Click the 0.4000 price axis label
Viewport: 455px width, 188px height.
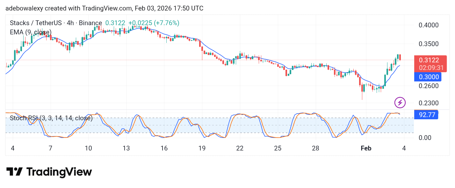tap(429, 25)
